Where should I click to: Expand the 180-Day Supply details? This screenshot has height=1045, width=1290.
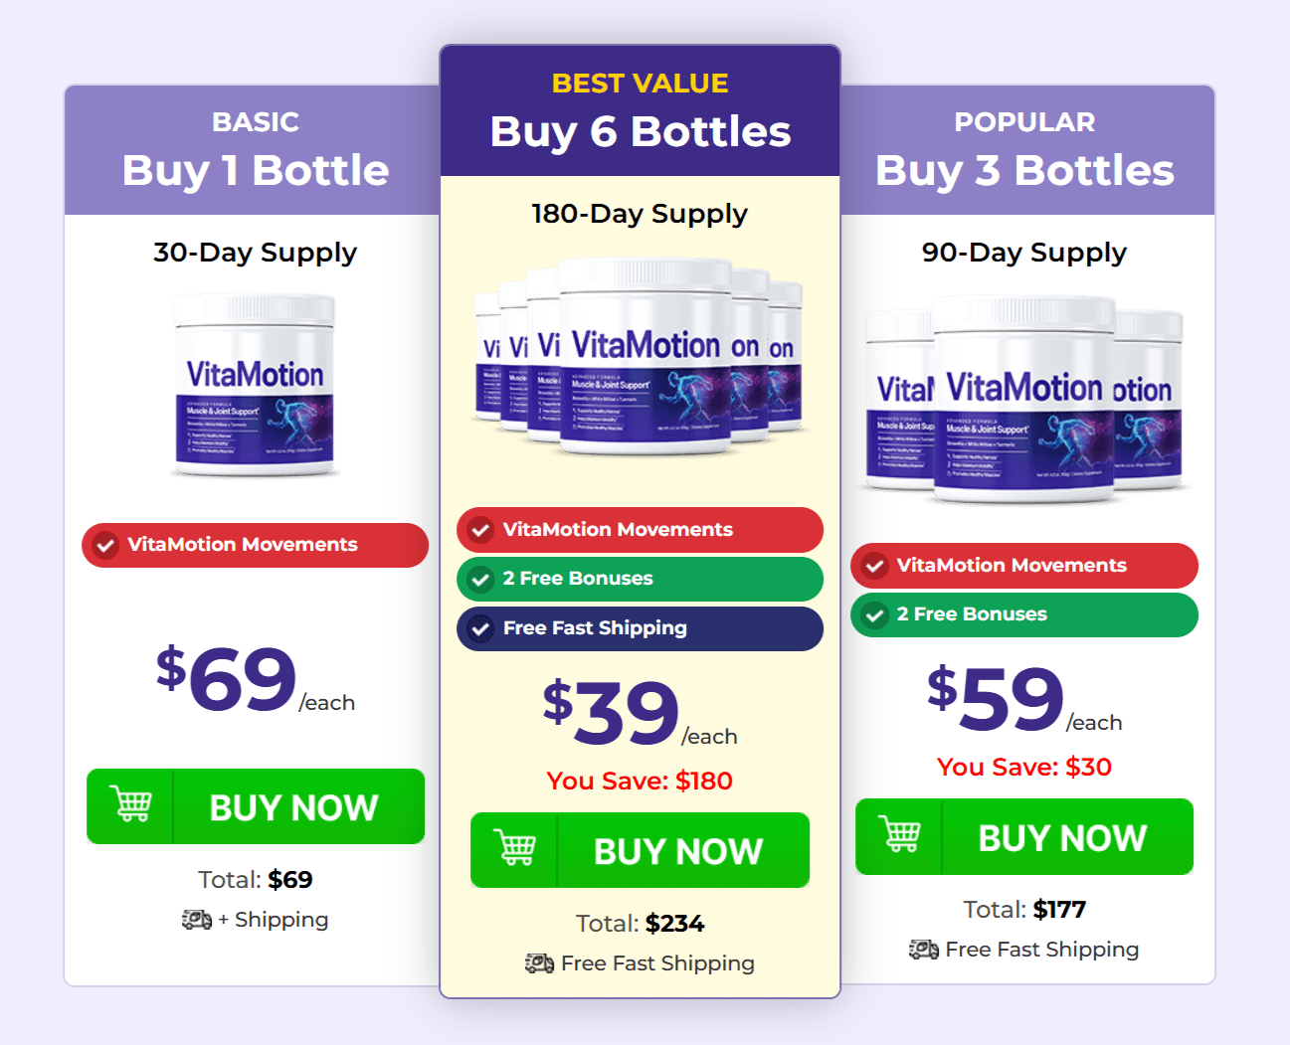point(640,213)
